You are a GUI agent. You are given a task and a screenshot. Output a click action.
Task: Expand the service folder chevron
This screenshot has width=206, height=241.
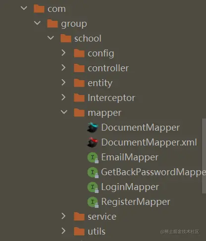63,216
